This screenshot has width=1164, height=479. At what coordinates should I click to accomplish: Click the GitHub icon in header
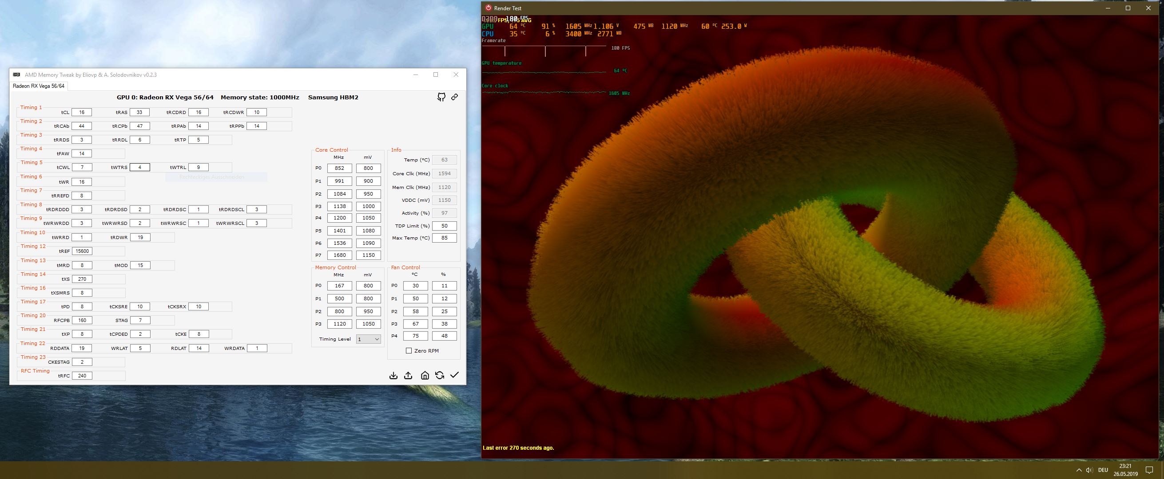coord(441,97)
